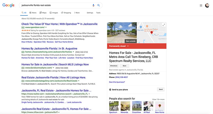The image size is (213, 114).
Task: Open the Plan Your Visit sitelink
Action: click(51, 58)
